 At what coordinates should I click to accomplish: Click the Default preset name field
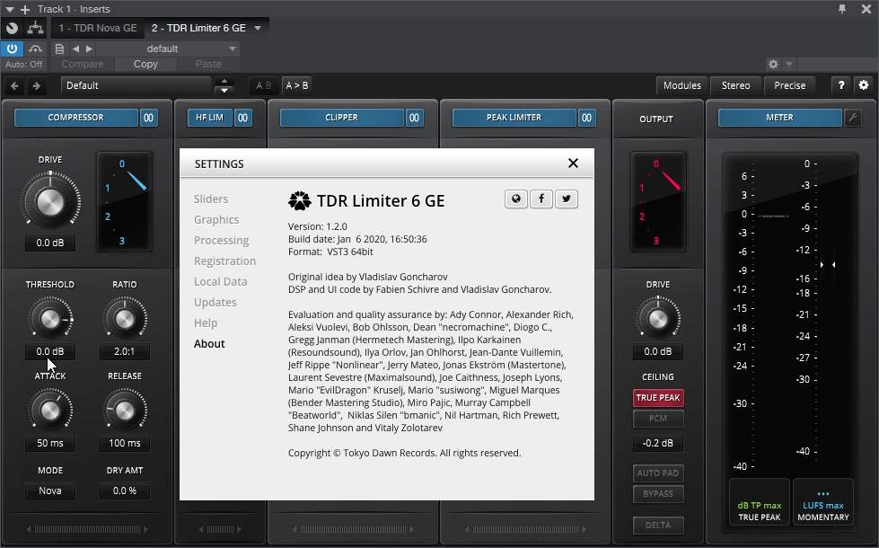[x=136, y=86]
